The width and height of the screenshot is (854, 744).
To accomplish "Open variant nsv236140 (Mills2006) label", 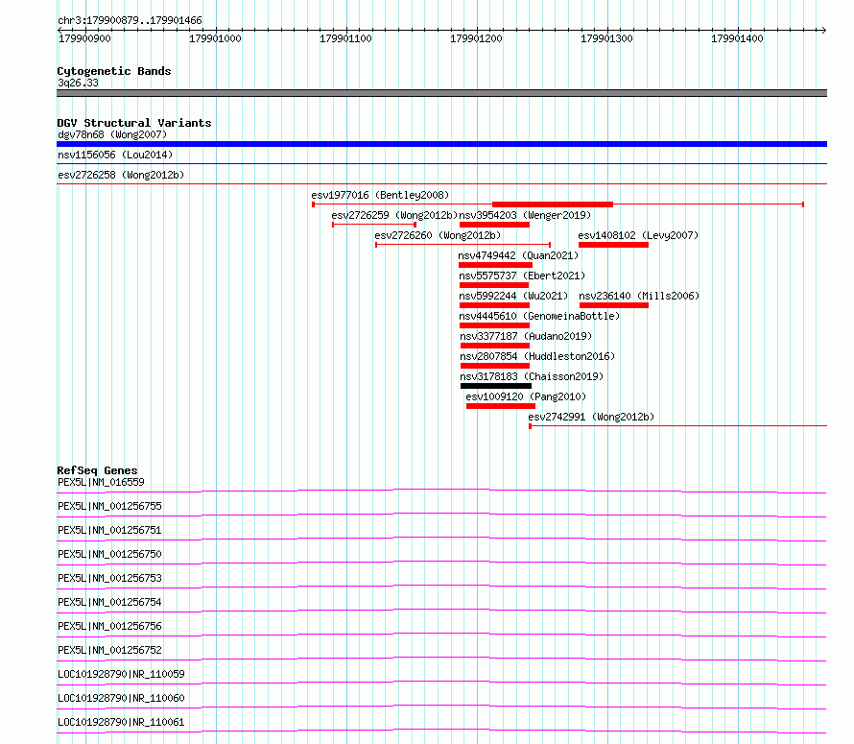I will [639, 296].
